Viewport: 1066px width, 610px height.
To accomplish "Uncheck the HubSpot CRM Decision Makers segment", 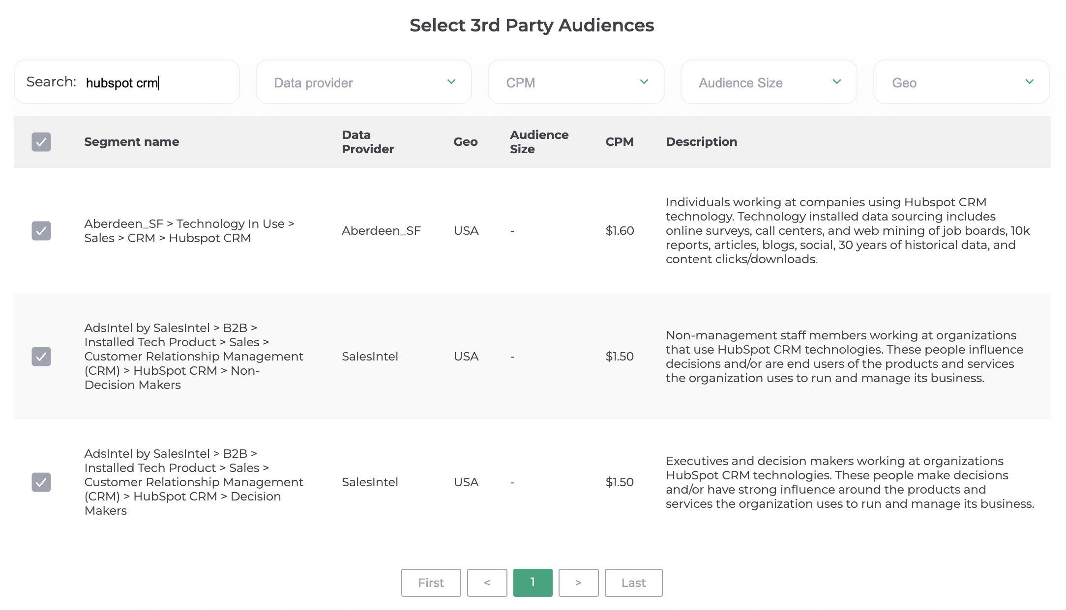I will [41, 482].
